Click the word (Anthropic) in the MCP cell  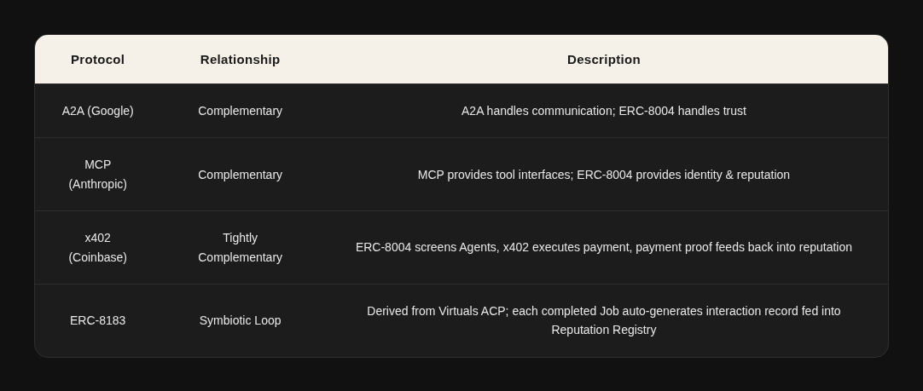tap(97, 184)
